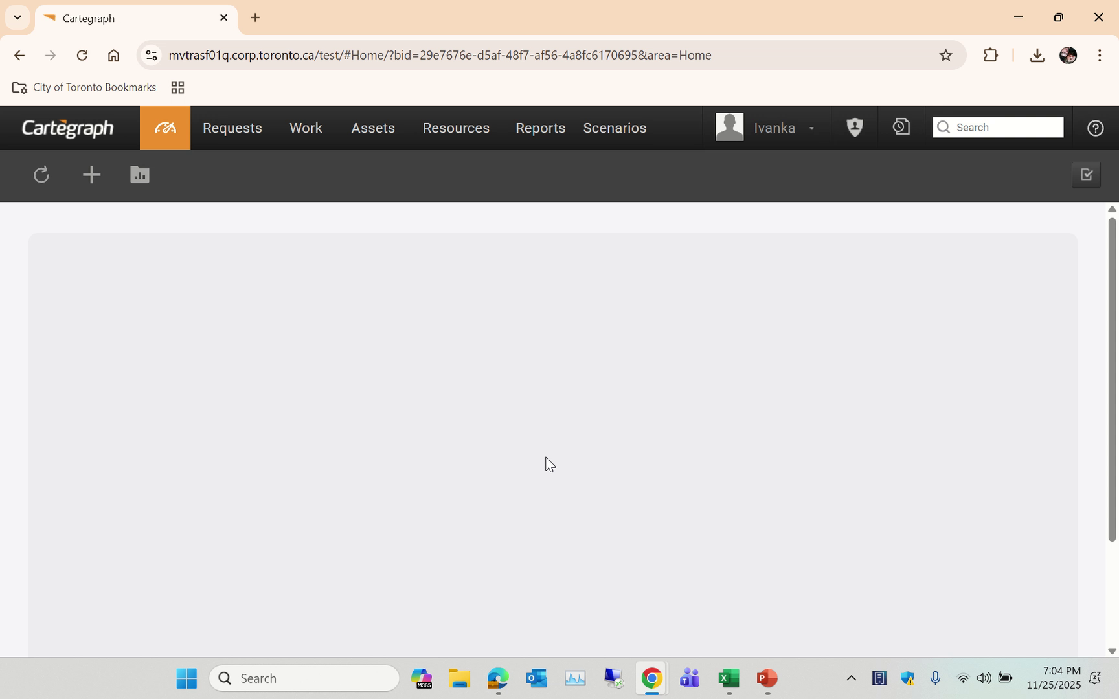The height and width of the screenshot is (699, 1119).
Task: Add a new dashboard using plus icon
Action: pos(91,175)
